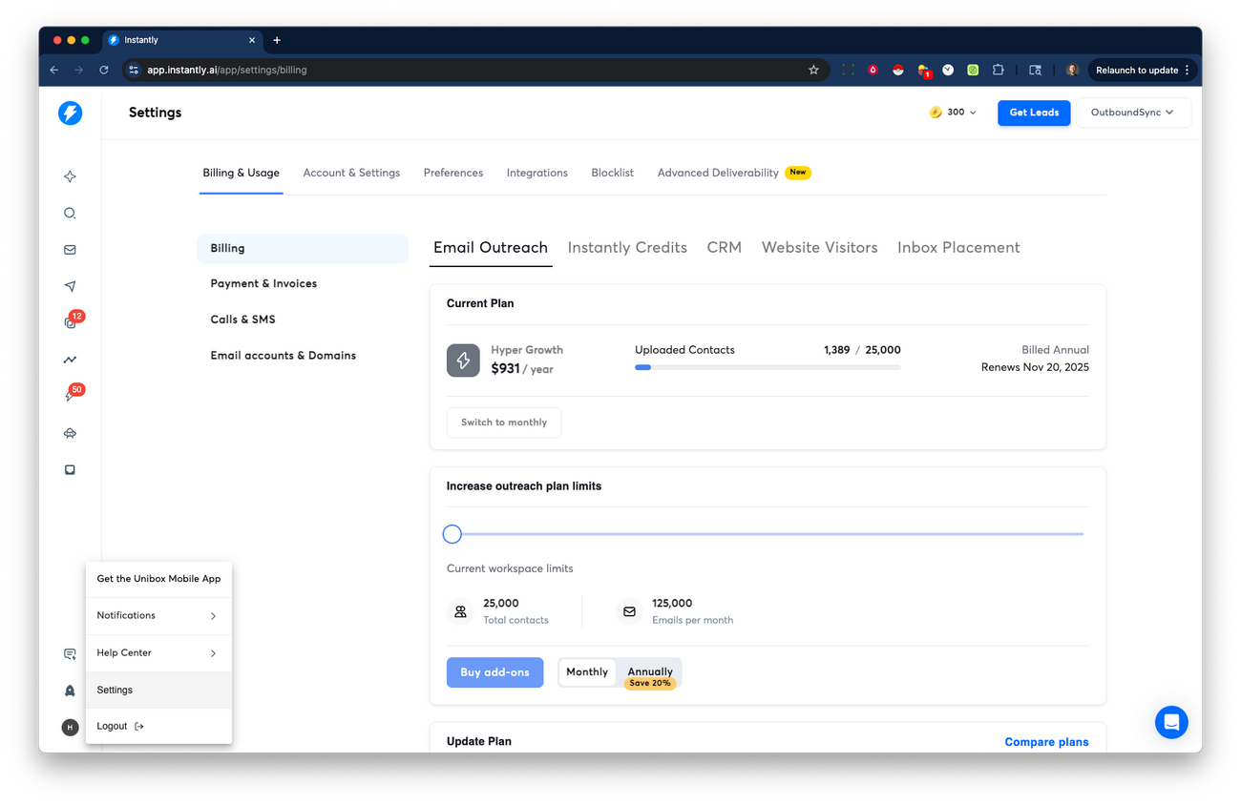Viewport: 1241px width, 804px height.
Task: Click the Instantly logo at top left
Action: (x=70, y=113)
